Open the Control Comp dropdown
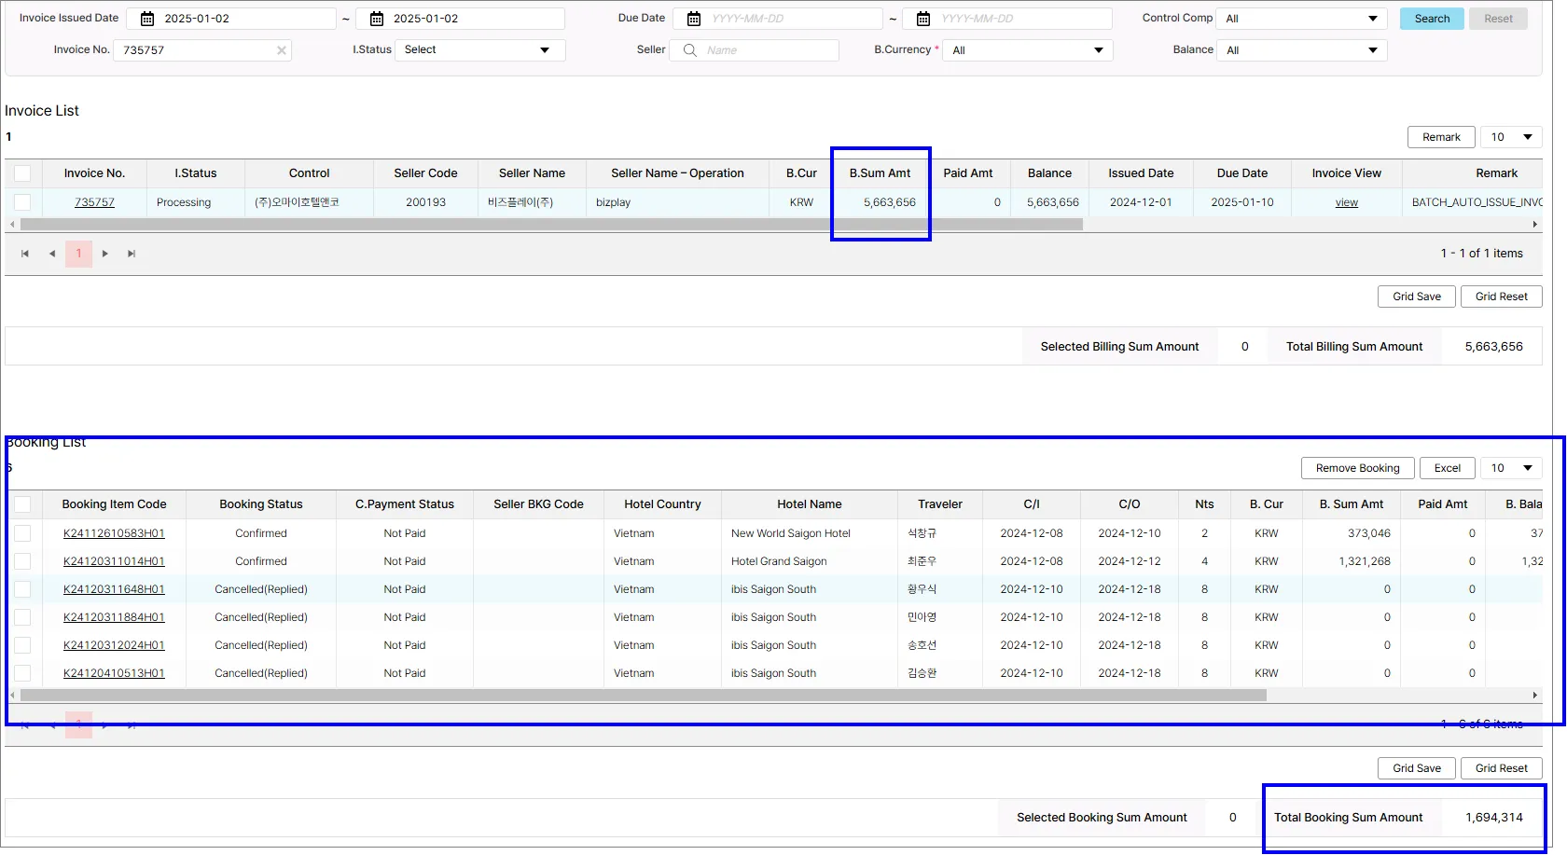1567x855 pixels. (1301, 19)
